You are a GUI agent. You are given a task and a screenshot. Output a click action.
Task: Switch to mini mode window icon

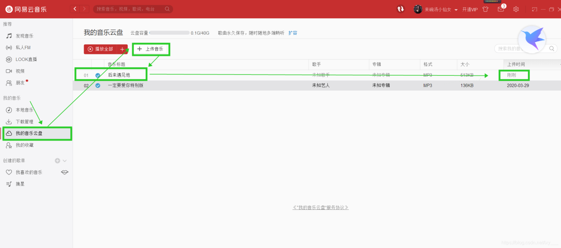pyautogui.click(x=534, y=9)
